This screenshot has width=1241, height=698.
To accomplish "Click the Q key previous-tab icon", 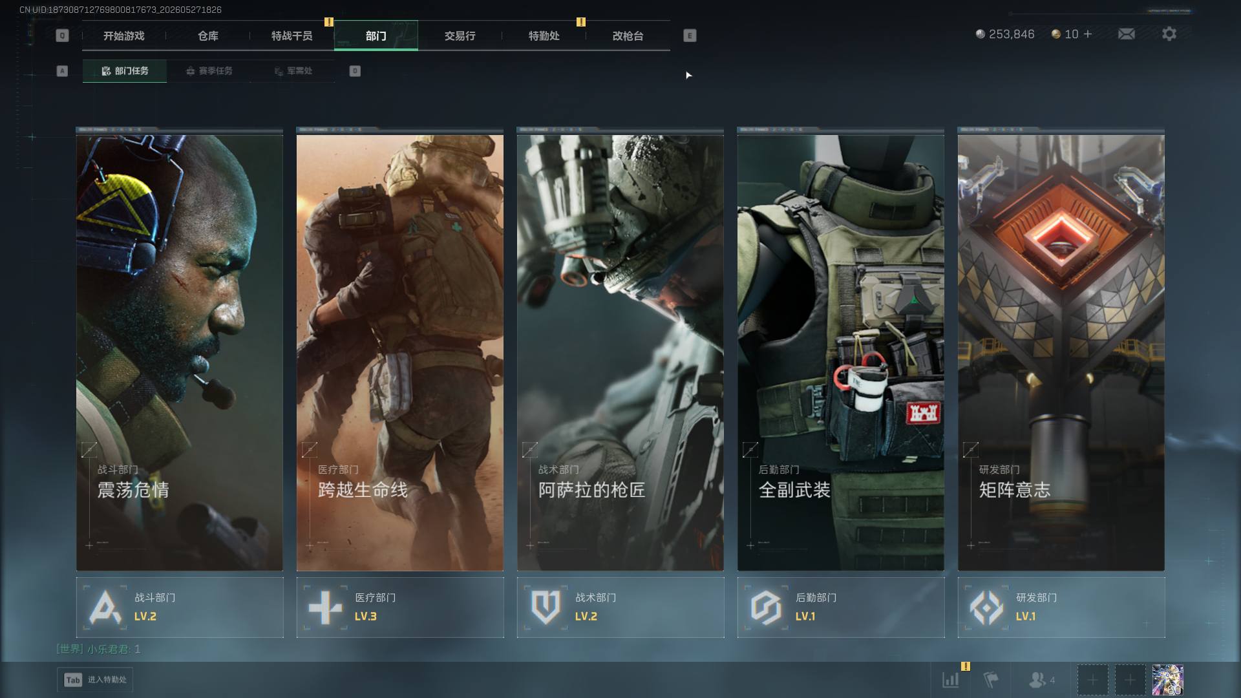I will coord(62,36).
